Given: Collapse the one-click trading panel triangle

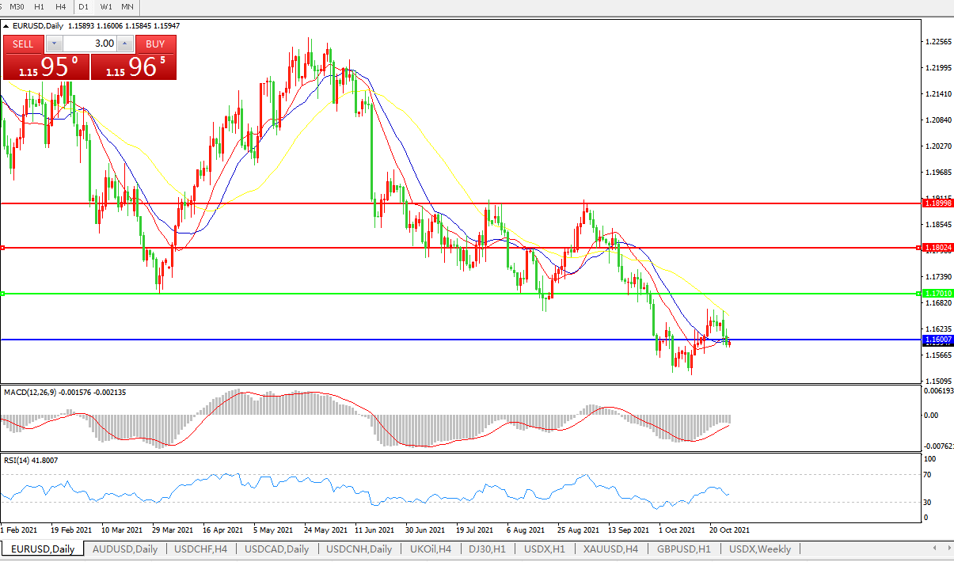Looking at the screenshot, I should coord(6,26).
